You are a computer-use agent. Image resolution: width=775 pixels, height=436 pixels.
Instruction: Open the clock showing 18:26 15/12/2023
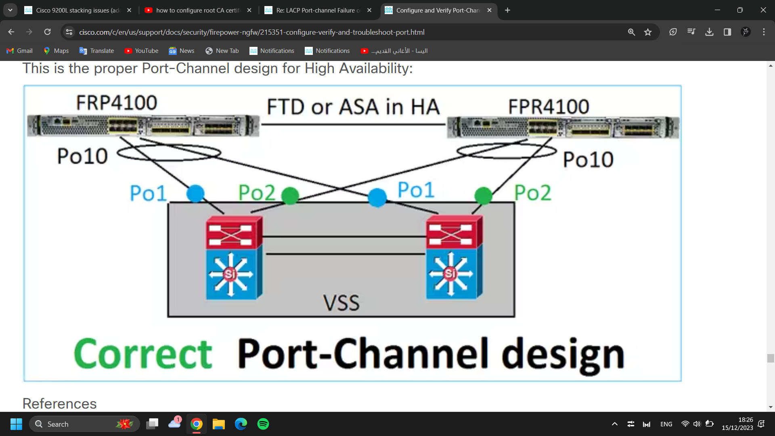click(737, 424)
